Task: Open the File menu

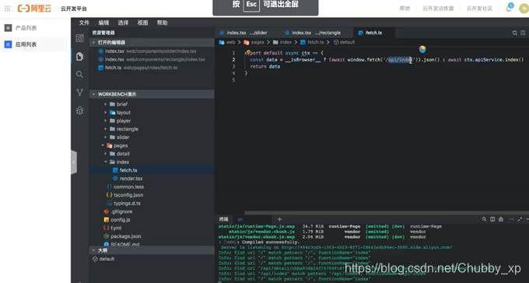Action: click(84, 23)
